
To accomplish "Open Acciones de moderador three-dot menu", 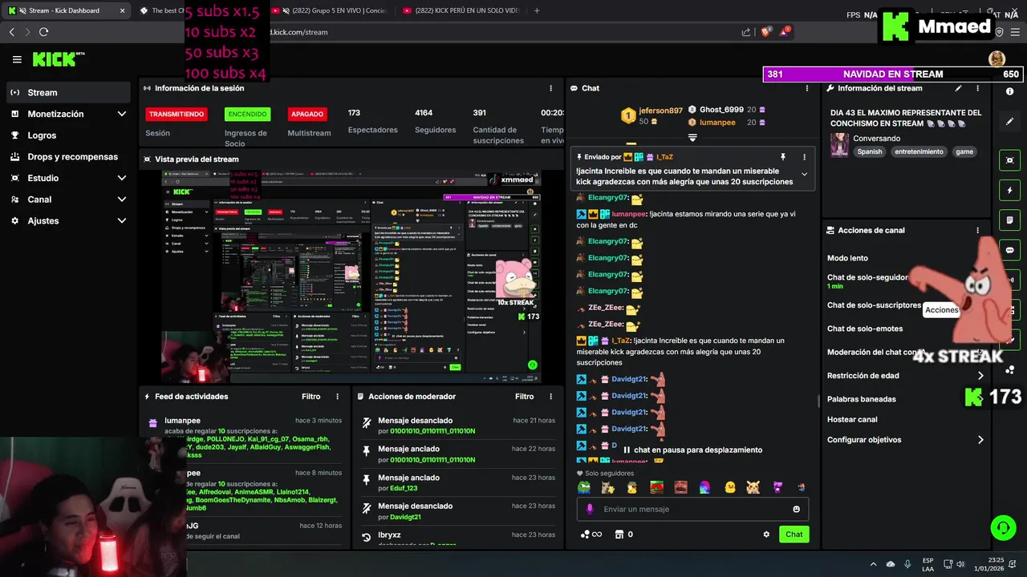I will point(550,397).
